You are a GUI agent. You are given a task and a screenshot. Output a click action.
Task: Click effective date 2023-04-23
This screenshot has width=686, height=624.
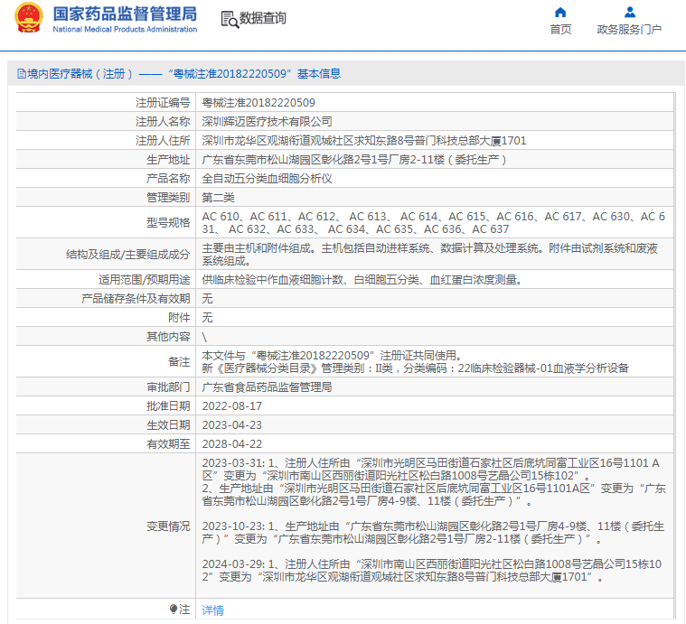coord(232,425)
